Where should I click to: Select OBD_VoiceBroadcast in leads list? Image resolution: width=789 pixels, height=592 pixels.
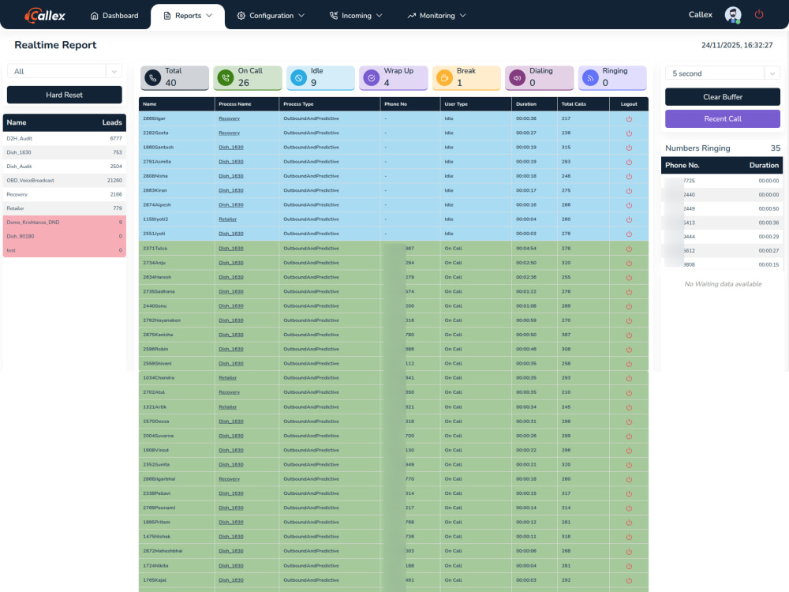tap(65, 180)
